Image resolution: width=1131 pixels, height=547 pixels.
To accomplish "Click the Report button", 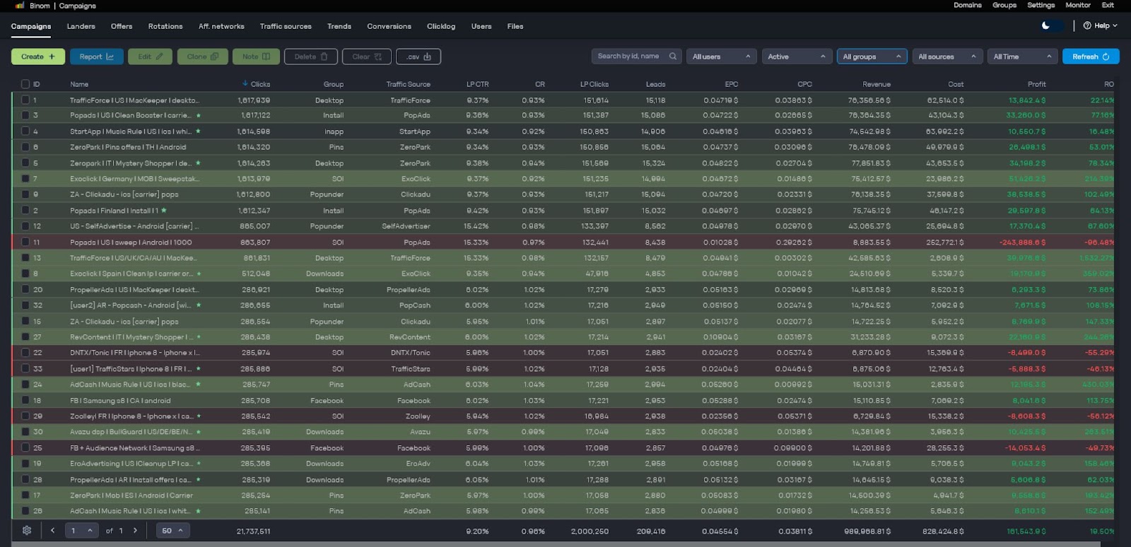I will [x=97, y=57].
